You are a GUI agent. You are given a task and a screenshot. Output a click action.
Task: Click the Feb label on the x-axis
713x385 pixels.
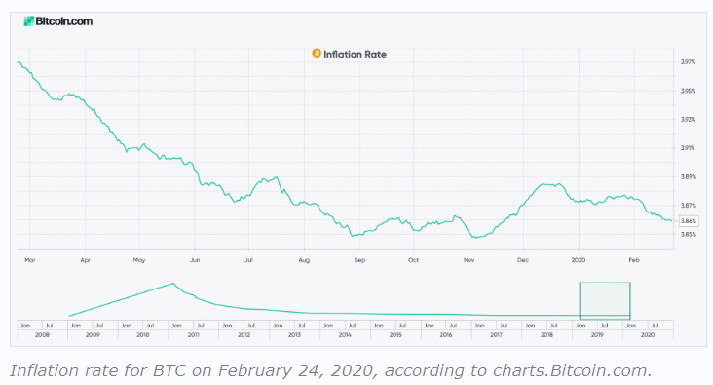point(634,260)
